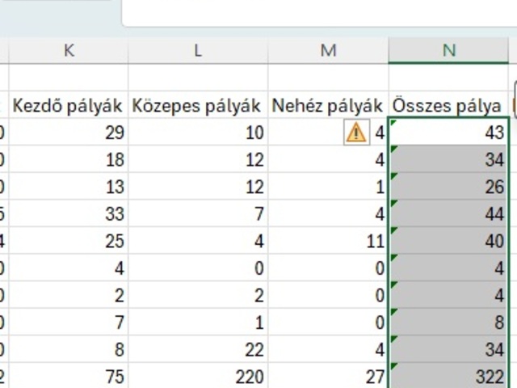The image size is (517, 388).
Task: Select the 'Összes pálya' header cell
Action: point(448,106)
